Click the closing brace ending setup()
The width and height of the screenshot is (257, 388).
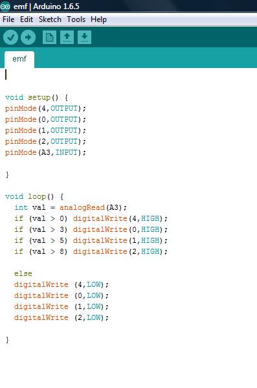click(7, 175)
